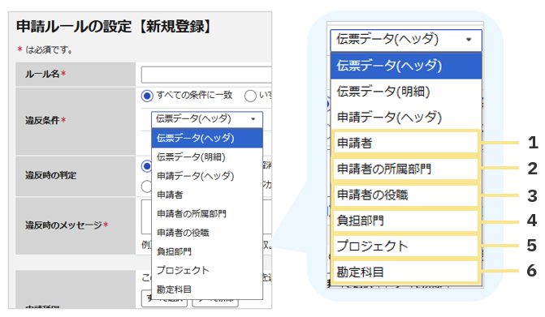This screenshot has width=545, height=317.
Task: Click the ルール名 input field
Action: click(206, 75)
